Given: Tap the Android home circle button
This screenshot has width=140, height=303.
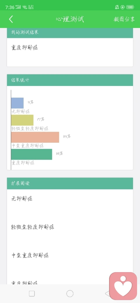Looking at the screenshot, I should click(70, 294).
